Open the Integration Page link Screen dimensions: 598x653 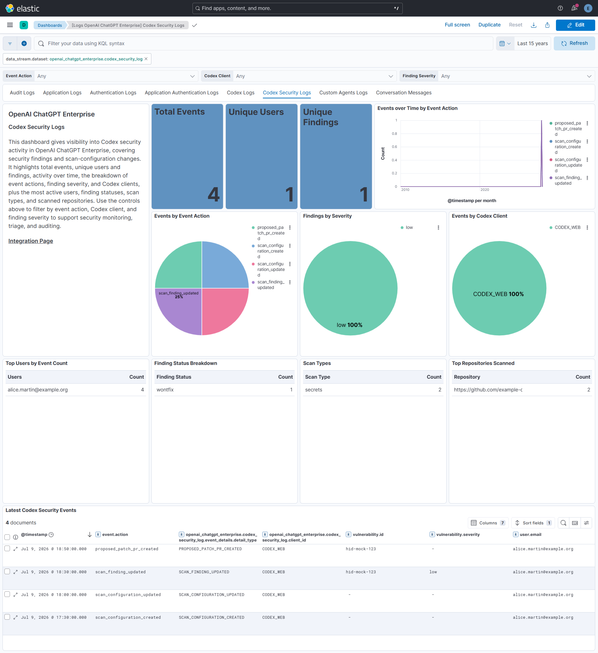pyautogui.click(x=31, y=241)
